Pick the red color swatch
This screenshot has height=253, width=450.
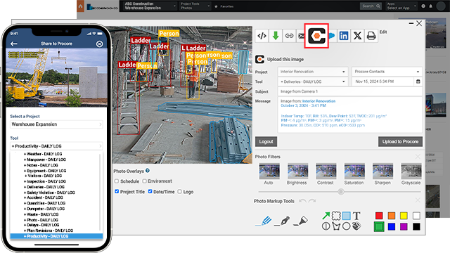tap(379, 216)
